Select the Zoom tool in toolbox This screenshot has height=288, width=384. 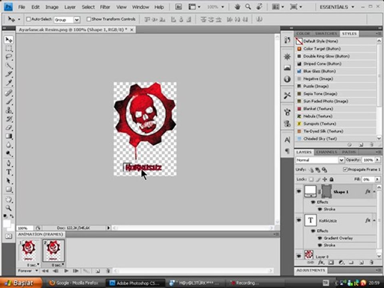tap(9, 208)
